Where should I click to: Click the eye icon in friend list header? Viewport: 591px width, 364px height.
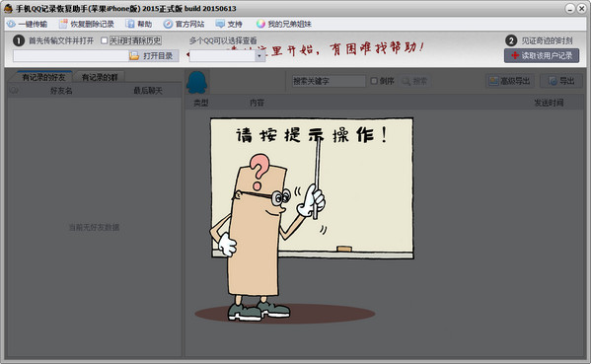point(14,90)
